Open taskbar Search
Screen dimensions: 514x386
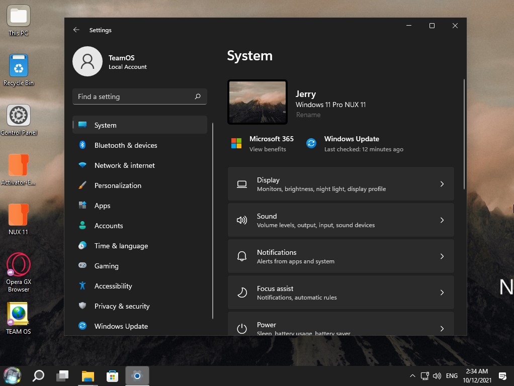pos(38,375)
